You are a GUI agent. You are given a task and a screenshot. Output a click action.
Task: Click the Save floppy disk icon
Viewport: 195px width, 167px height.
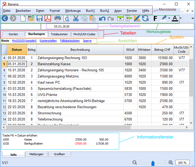click(40, 18)
